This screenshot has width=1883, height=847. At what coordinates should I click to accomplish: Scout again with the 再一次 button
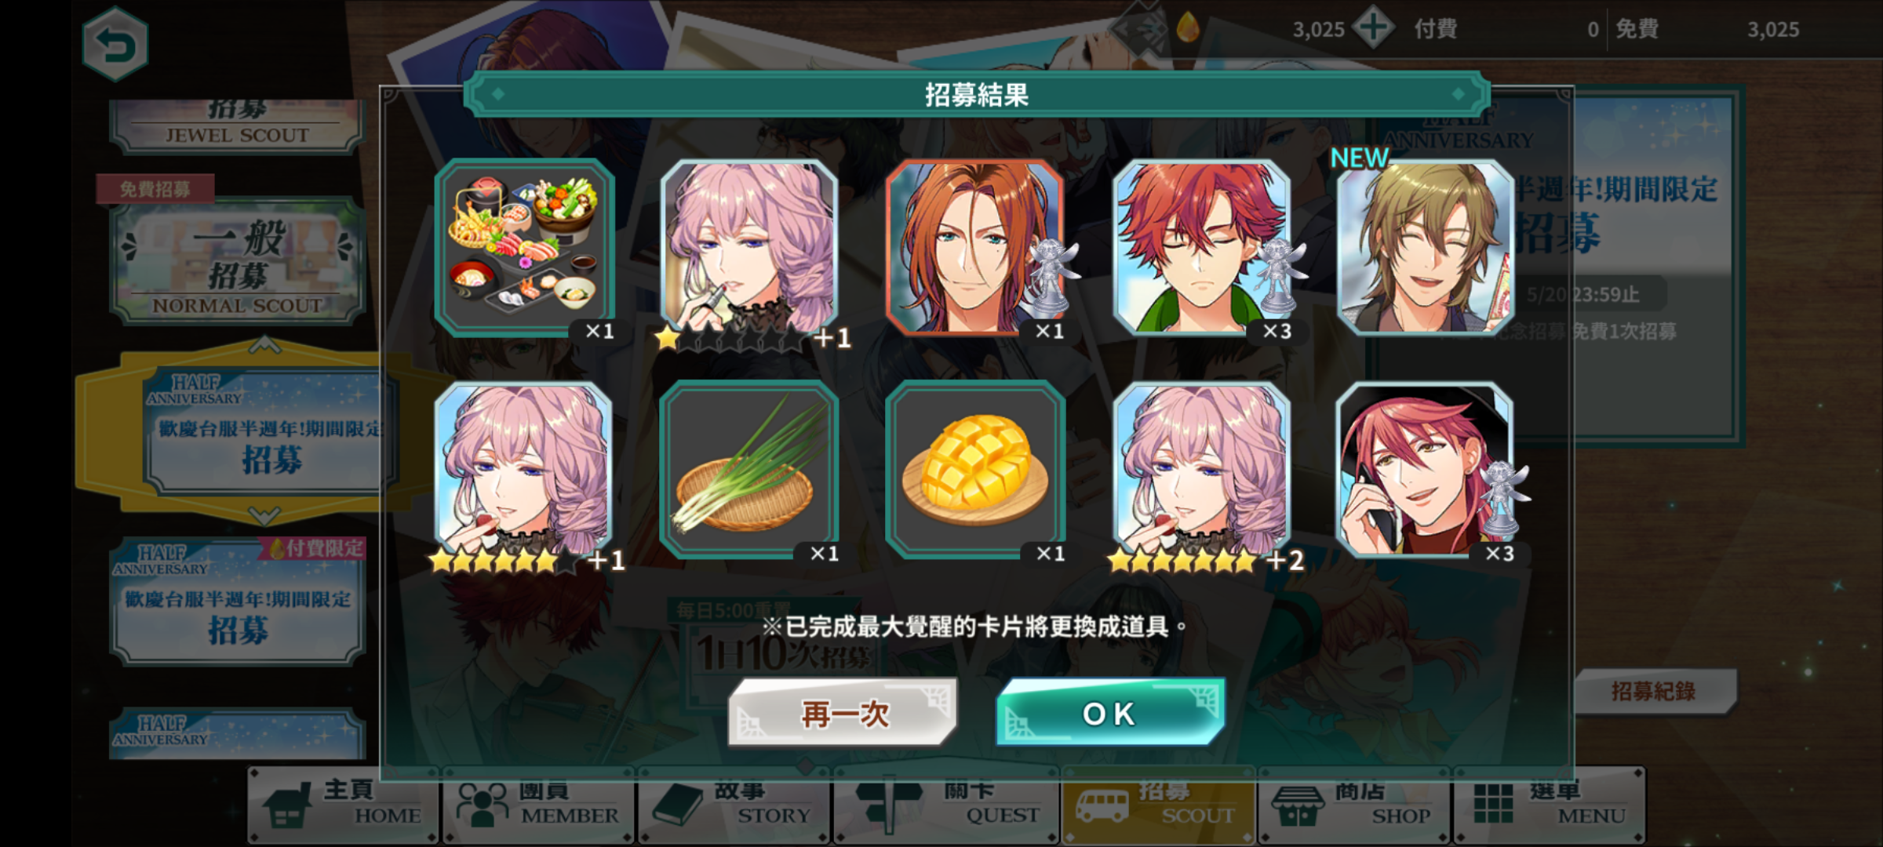point(843,712)
